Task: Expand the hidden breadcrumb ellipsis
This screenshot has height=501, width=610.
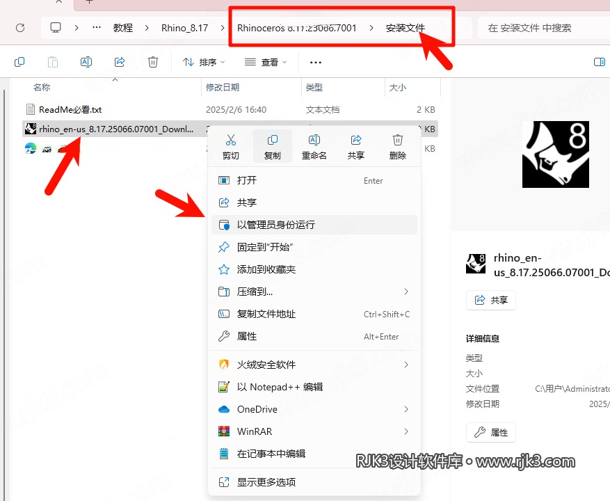Action: [x=97, y=27]
